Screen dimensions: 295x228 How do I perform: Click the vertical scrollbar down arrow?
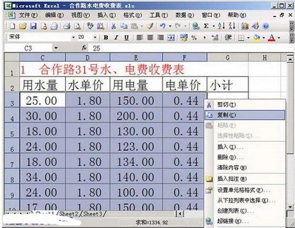click(x=290, y=207)
